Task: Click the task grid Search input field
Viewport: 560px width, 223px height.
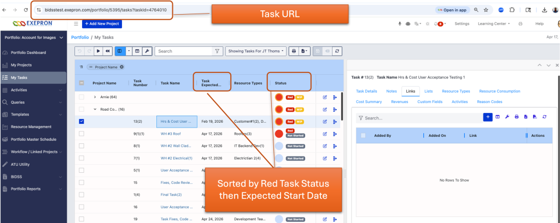Action: 184,51
